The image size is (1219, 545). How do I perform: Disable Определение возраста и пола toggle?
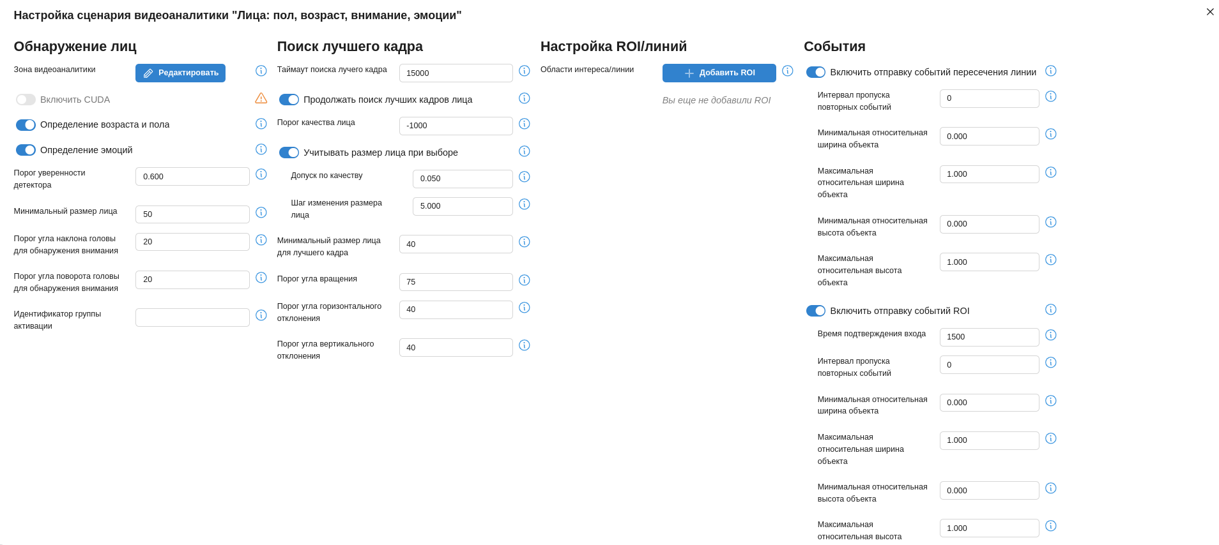26,125
